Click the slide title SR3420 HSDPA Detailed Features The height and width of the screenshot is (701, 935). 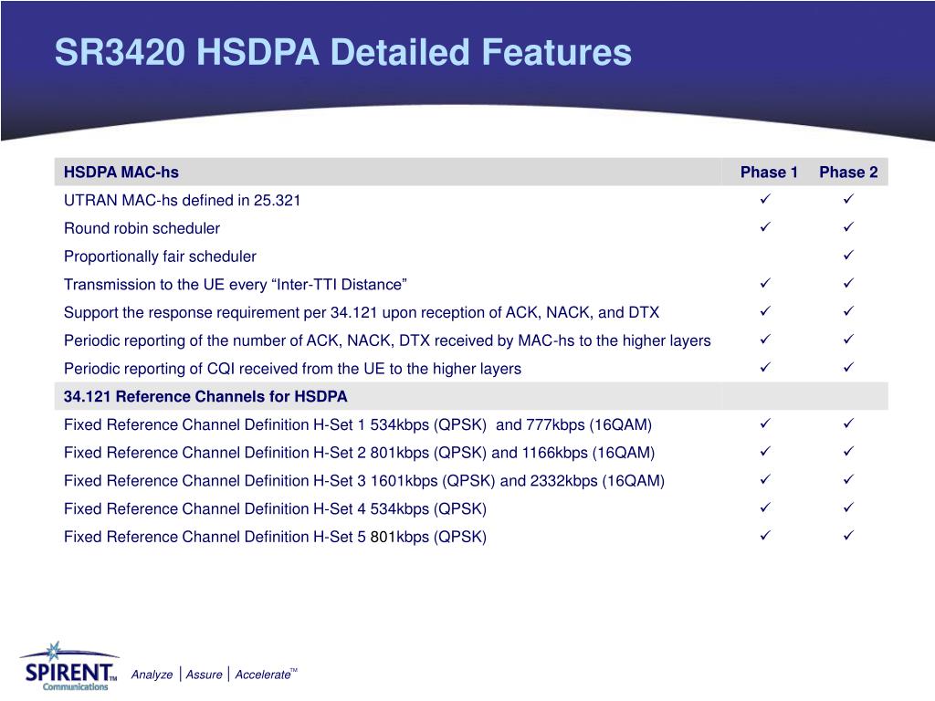point(343,52)
